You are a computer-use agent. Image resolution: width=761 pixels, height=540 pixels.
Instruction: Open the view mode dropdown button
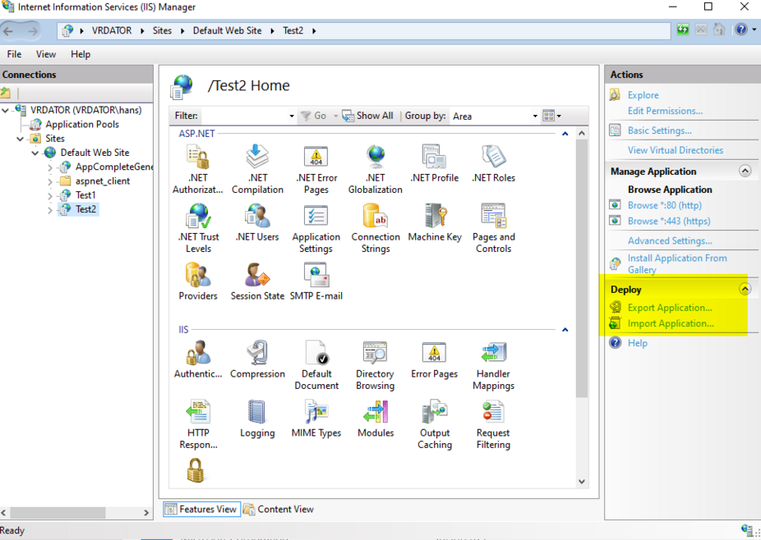(551, 116)
